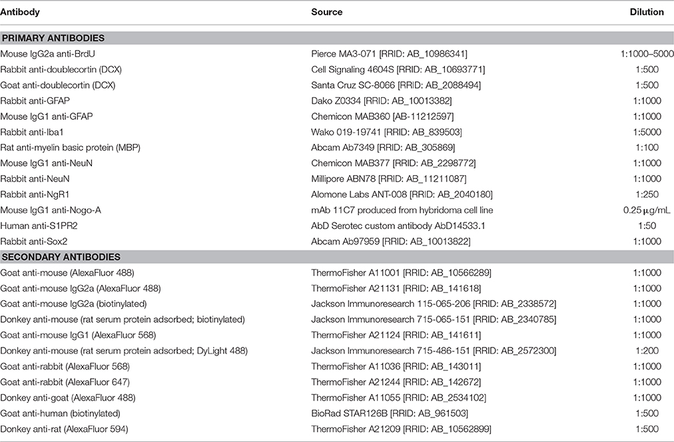Select Goat anti-rabbit (AlexaFluor 568) cell

(x=65, y=366)
